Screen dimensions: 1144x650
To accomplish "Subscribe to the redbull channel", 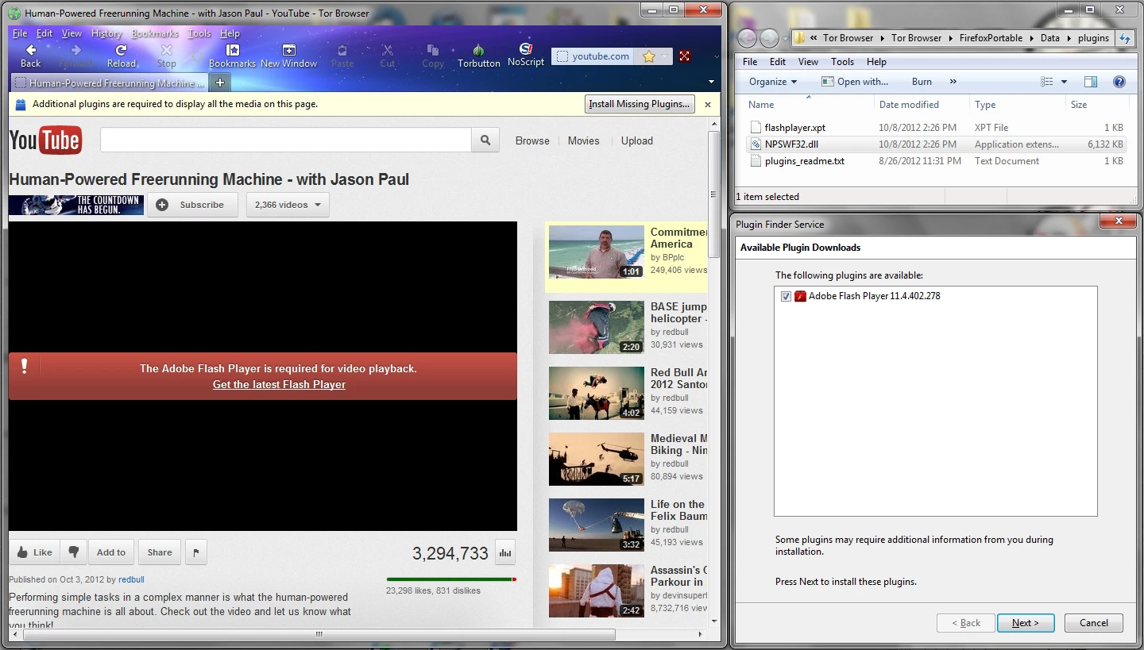I will pyautogui.click(x=192, y=205).
